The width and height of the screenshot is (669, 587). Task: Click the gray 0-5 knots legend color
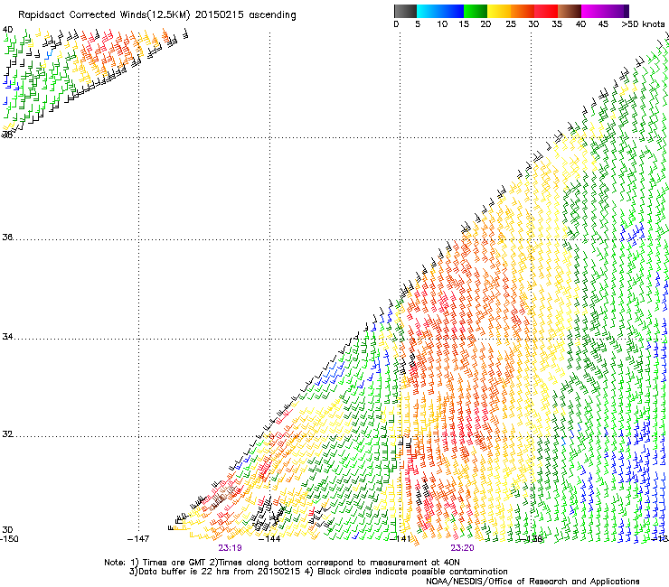click(405, 11)
